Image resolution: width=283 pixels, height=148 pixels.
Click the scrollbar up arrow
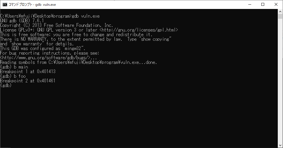(x=280, y=12)
